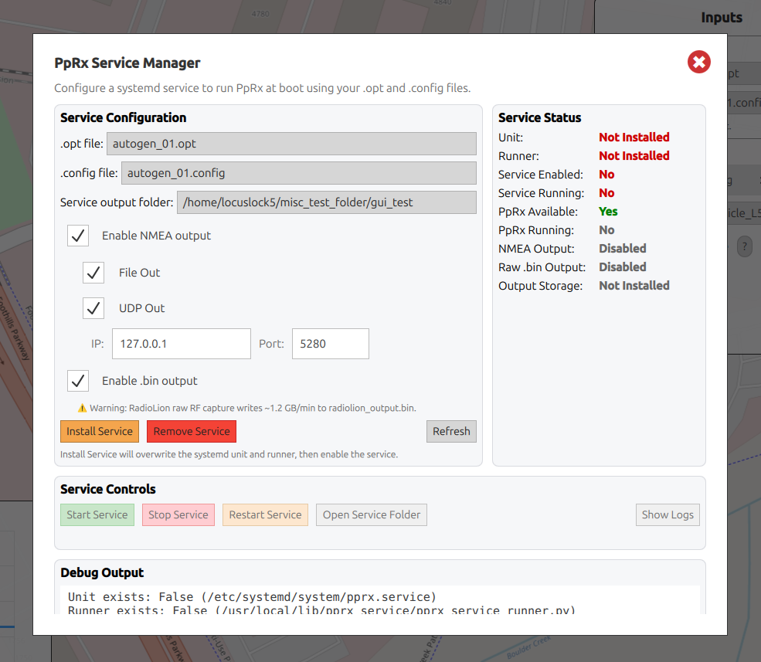Click NMEA Output 'Disabled' value

tap(622, 249)
